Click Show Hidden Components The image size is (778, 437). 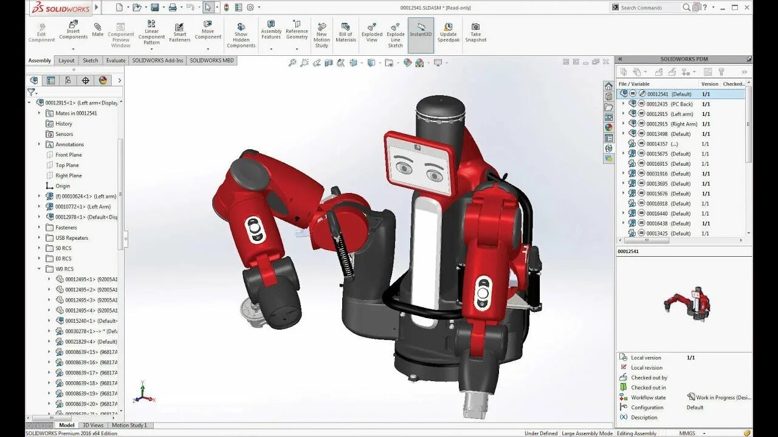click(241, 36)
